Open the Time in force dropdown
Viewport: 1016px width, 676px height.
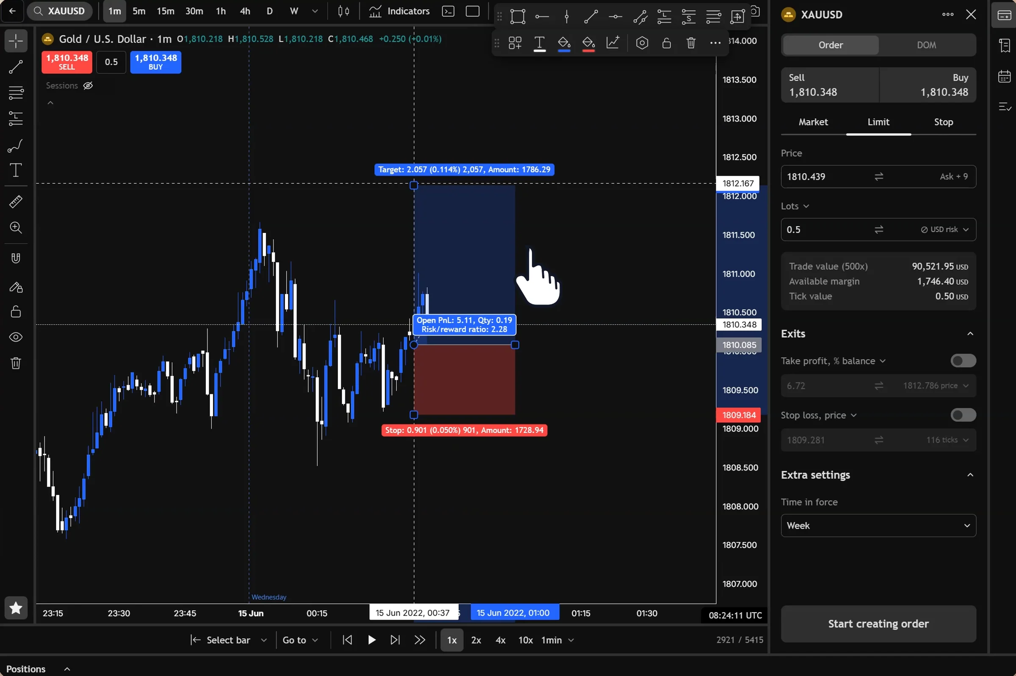(878, 526)
